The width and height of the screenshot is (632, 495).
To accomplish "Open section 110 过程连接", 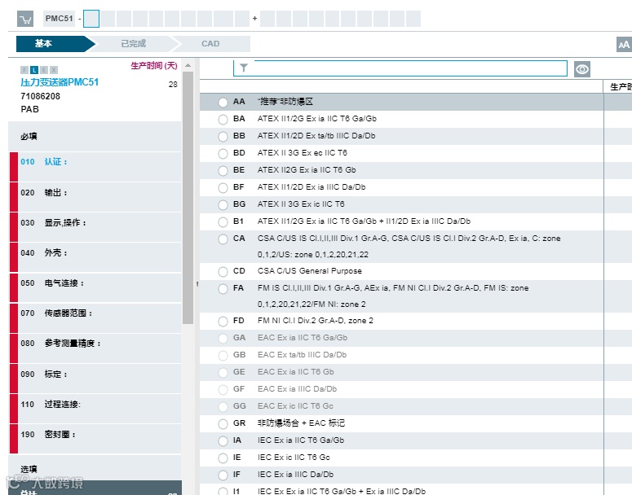I will tap(95, 409).
